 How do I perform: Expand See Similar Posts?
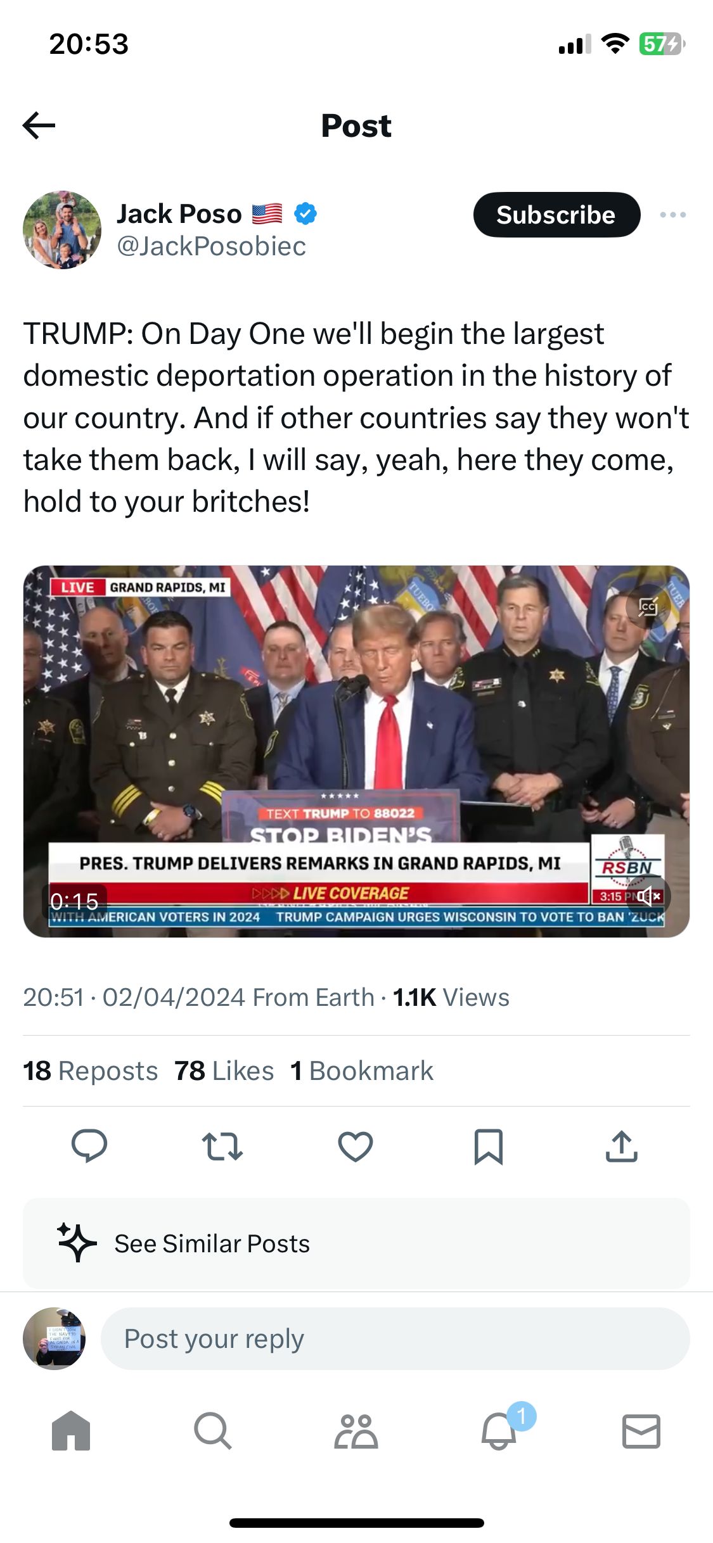[356, 1243]
